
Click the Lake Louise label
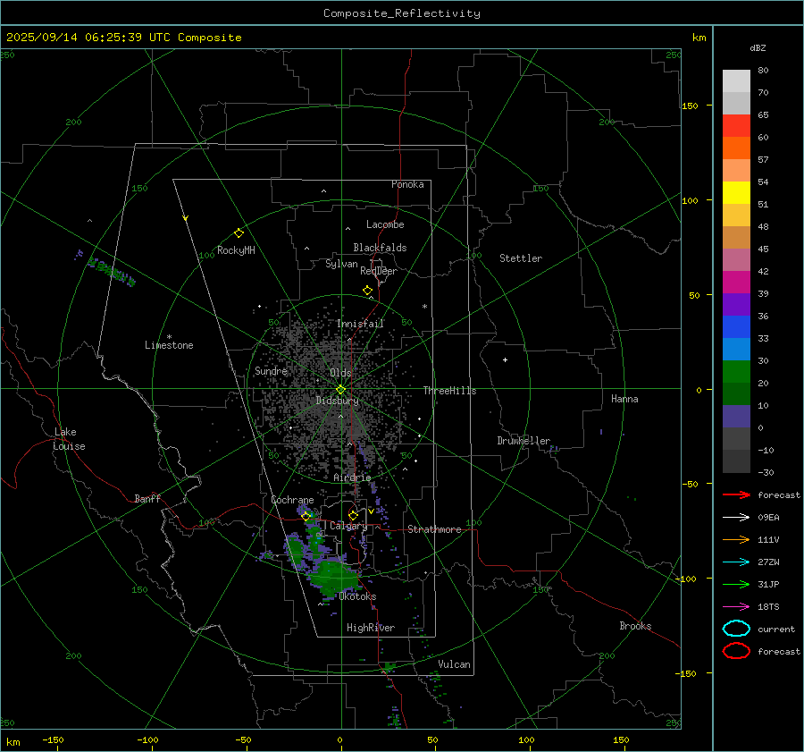tap(69, 439)
